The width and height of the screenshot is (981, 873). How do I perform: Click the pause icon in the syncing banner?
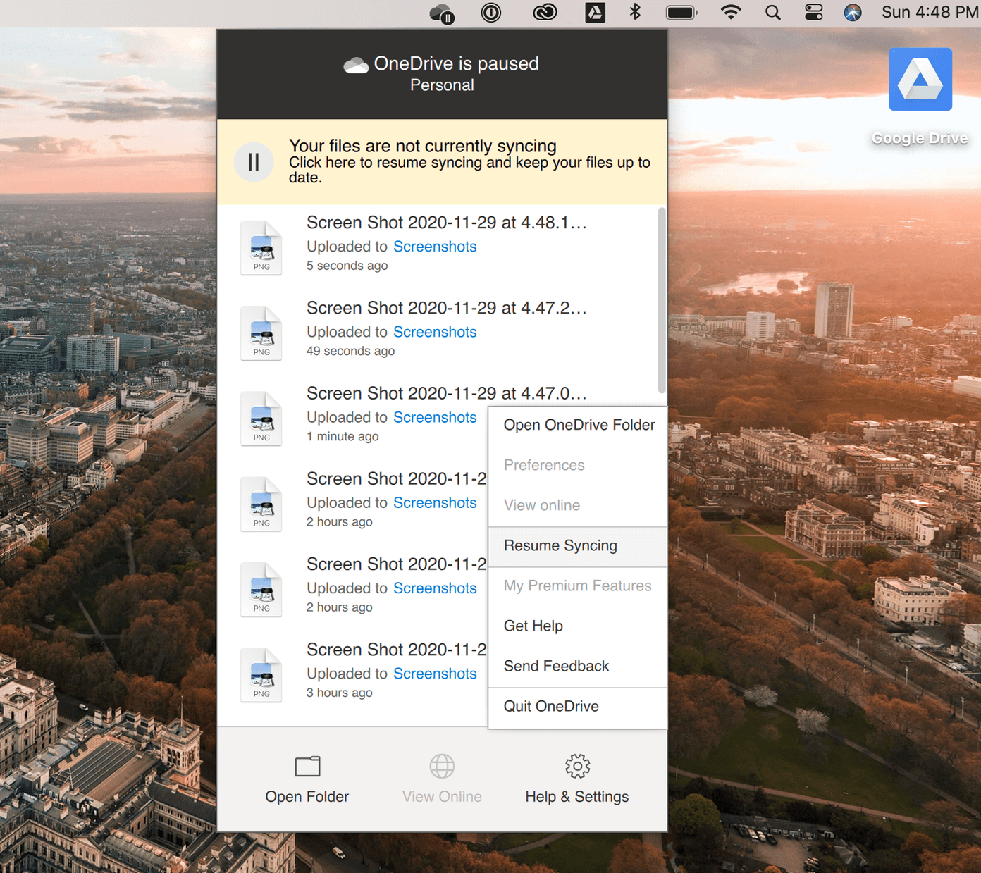254,162
